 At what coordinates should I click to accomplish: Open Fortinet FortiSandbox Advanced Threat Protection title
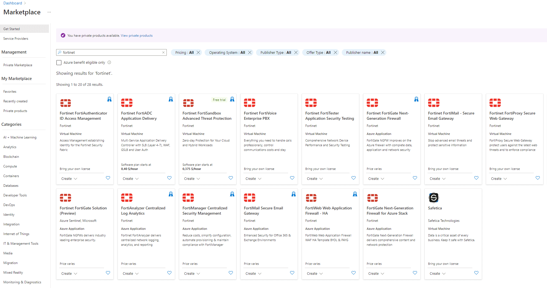click(207, 116)
